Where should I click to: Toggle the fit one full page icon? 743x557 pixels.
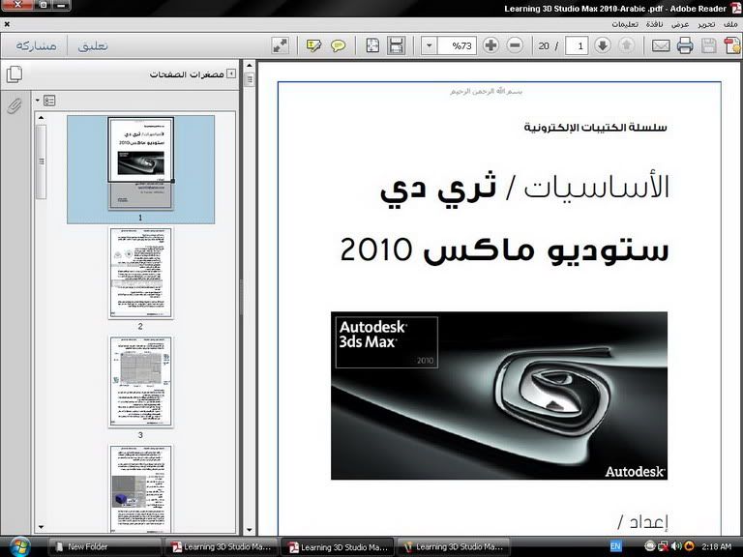point(372,46)
